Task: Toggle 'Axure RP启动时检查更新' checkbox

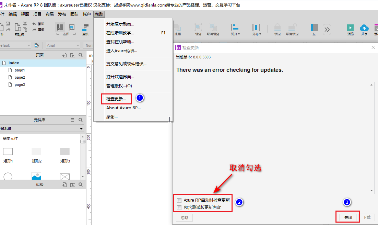Action: pos(179,200)
